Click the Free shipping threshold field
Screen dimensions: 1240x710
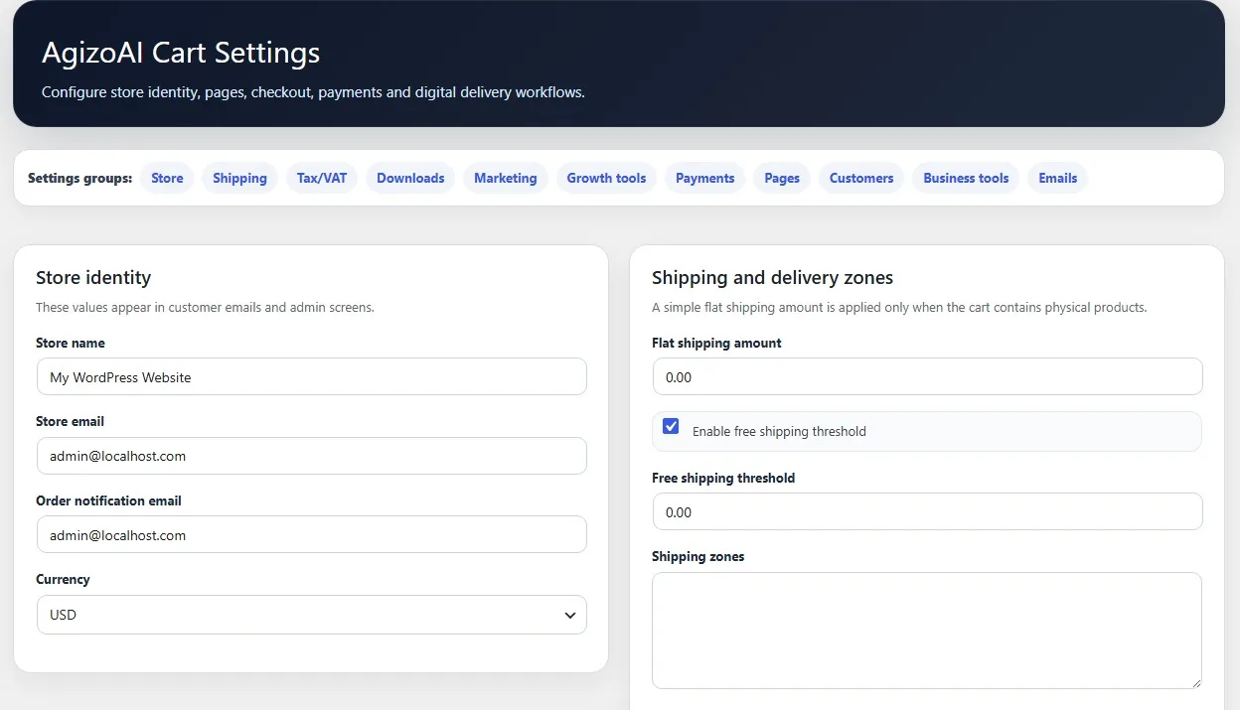927,512
